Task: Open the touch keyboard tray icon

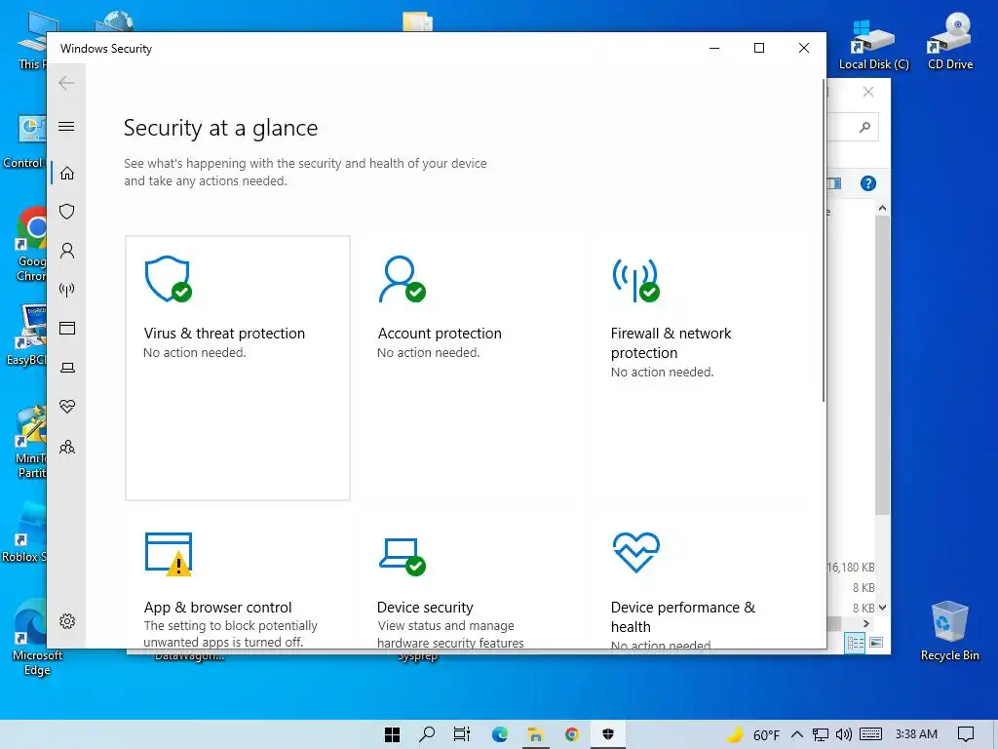Action: (870, 734)
